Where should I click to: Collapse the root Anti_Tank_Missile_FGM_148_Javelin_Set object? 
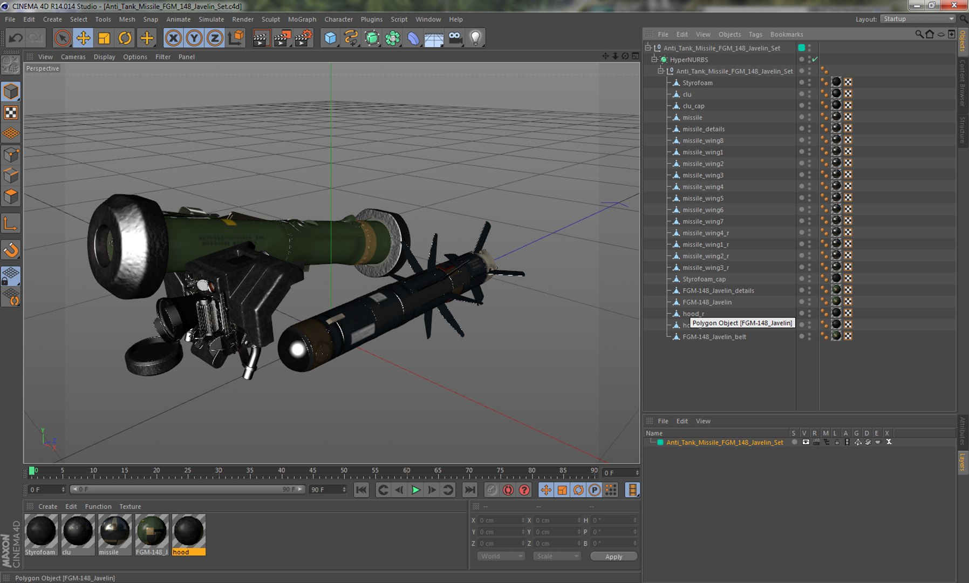click(x=649, y=48)
